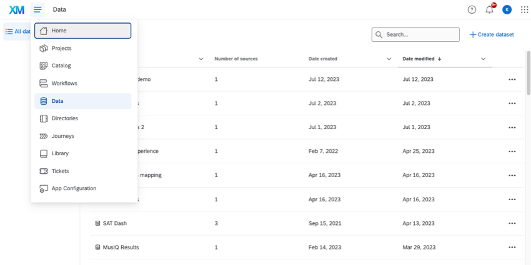Open the notifications bell
The width and height of the screenshot is (531, 265).
coord(489,9)
